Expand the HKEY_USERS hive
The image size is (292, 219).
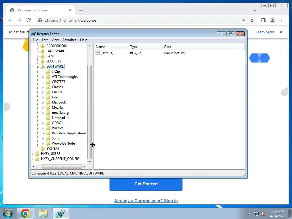pyautogui.click(x=33, y=154)
